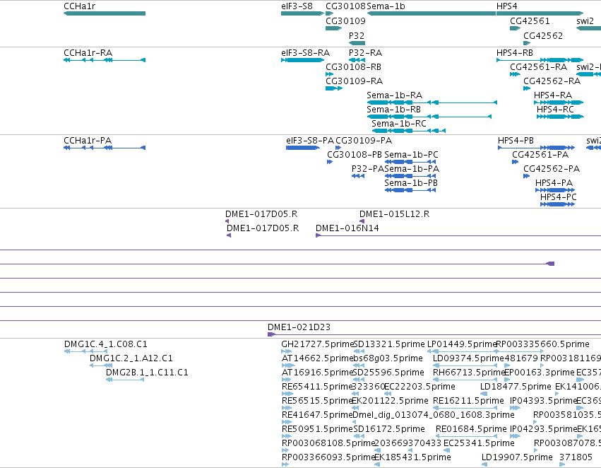
Task: Select the 371805 EST label
Action: (576, 457)
